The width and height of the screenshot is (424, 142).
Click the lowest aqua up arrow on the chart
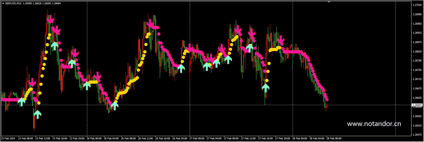coord(38,114)
